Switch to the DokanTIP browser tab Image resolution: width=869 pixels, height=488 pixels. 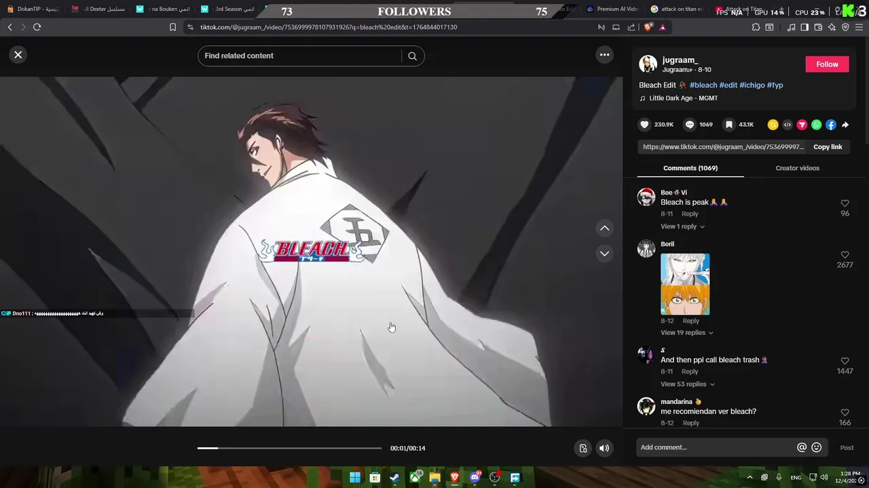tap(33, 9)
